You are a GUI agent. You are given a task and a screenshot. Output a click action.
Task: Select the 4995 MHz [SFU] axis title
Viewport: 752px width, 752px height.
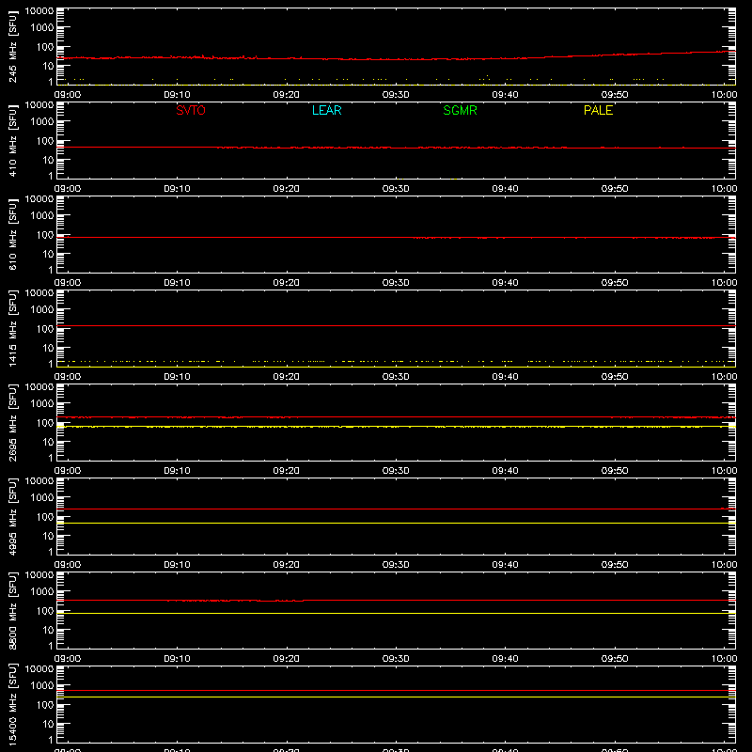click(12, 517)
